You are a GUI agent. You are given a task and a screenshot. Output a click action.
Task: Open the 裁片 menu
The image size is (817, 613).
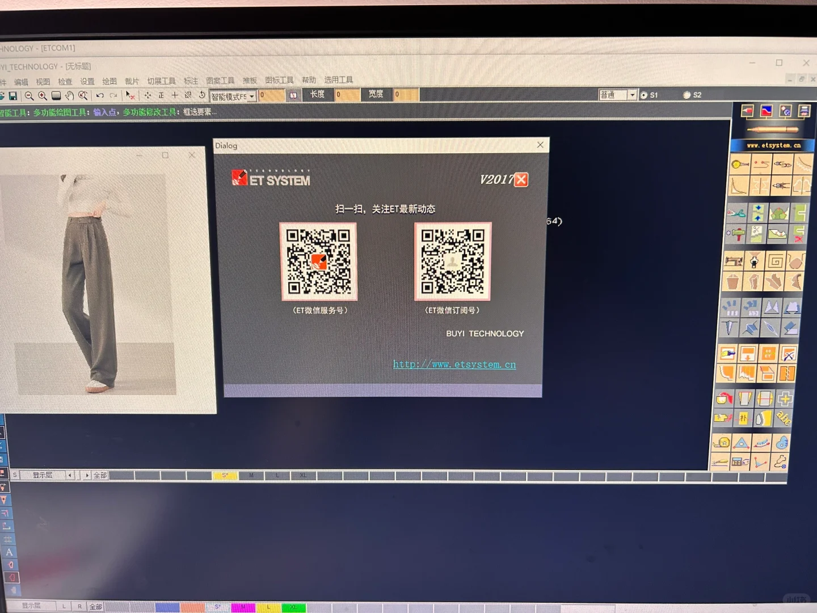pos(132,81)
